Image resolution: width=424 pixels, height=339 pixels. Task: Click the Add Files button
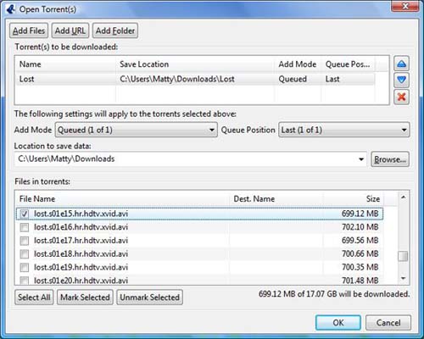click(x=29, y=31)
